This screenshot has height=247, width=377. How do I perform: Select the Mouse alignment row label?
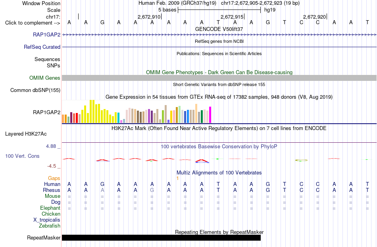click(52, 196)
